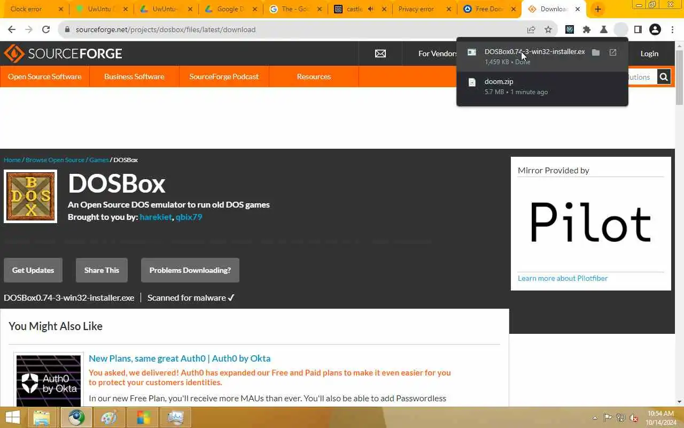Viewport: 684px width, 428px height.
Task: Open the Extensions puzzle-piece menu
Action: point(587,29)
